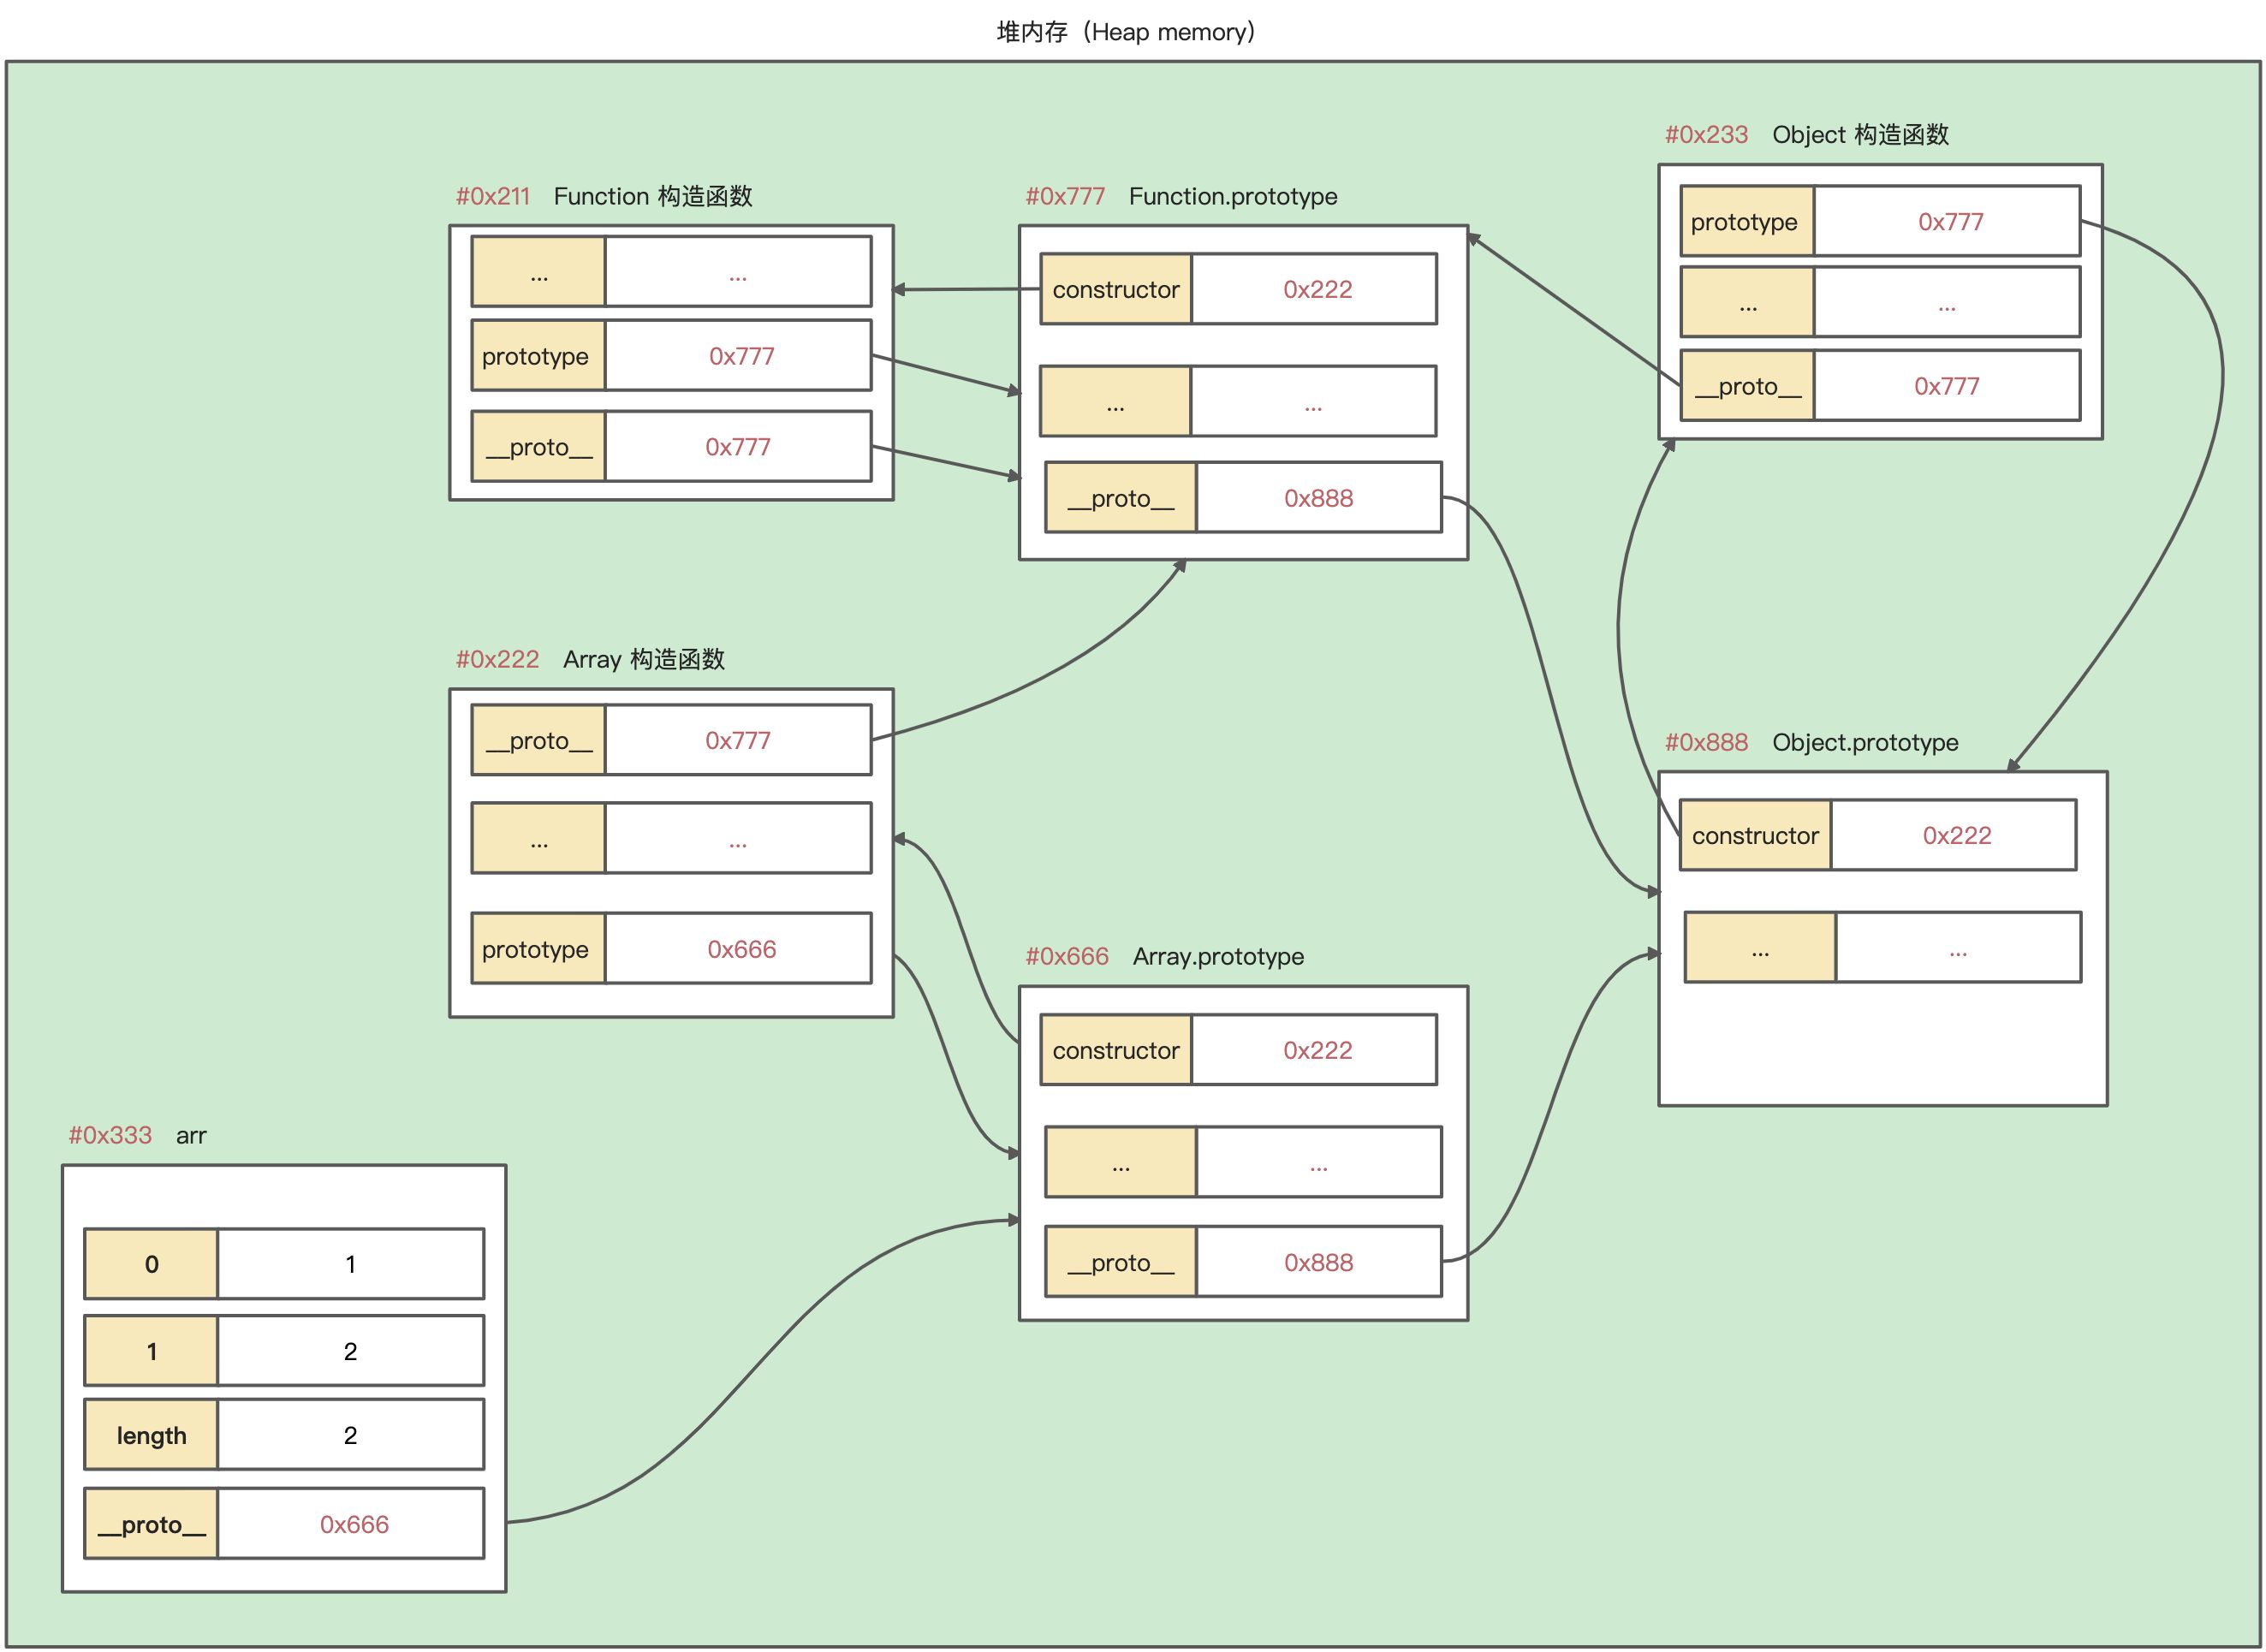Click the #0x777 Function.prototype heading
Image resolution: width=2266 pixels, height=1652 pixels.
coord(1181,196)
